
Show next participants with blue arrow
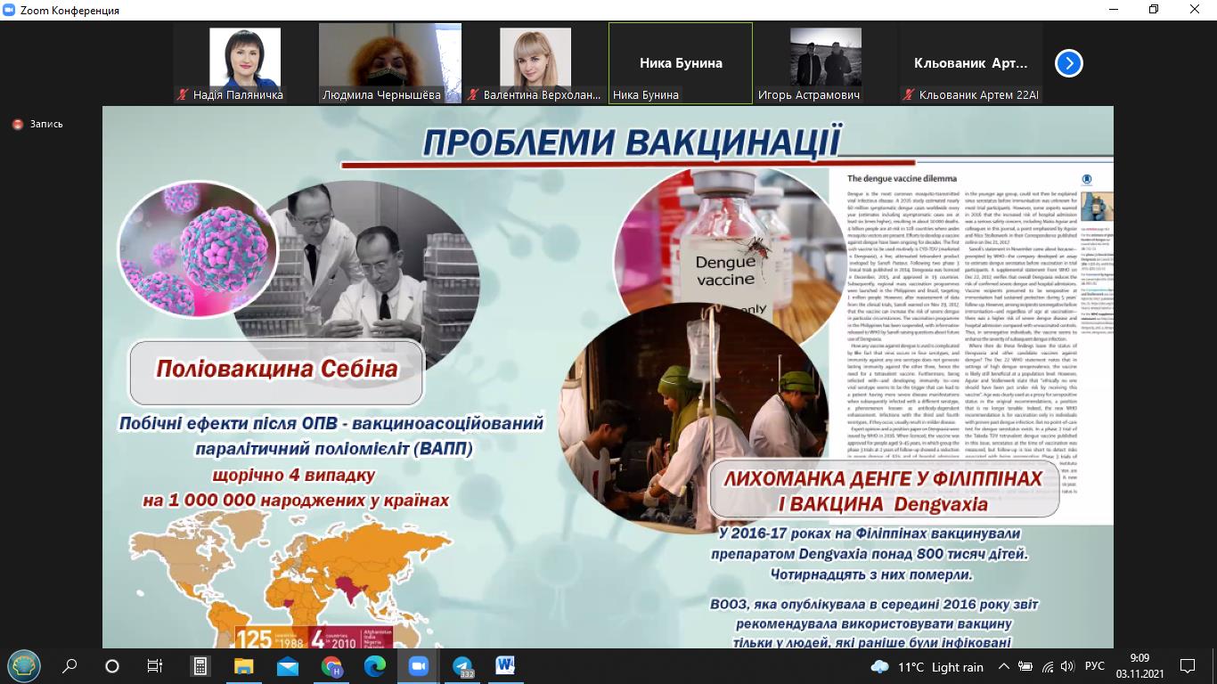(x=1069, y=63)
